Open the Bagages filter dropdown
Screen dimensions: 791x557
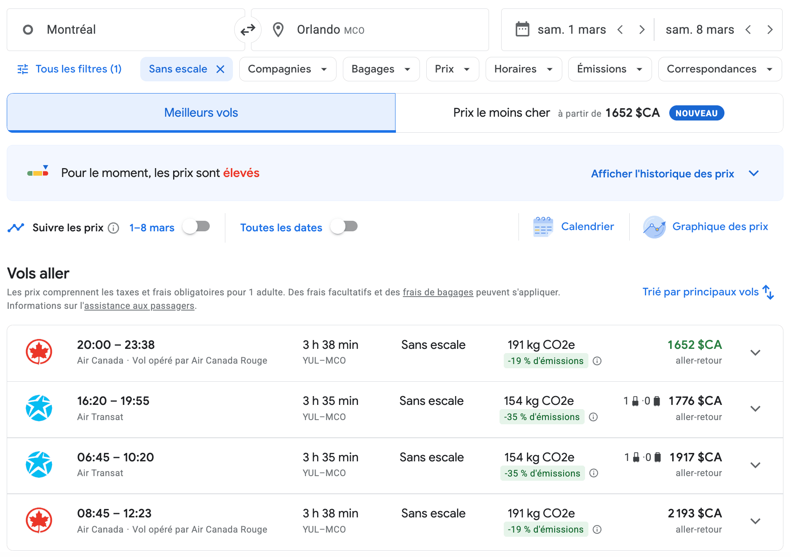pyautogui.click(x=381, y=69)
